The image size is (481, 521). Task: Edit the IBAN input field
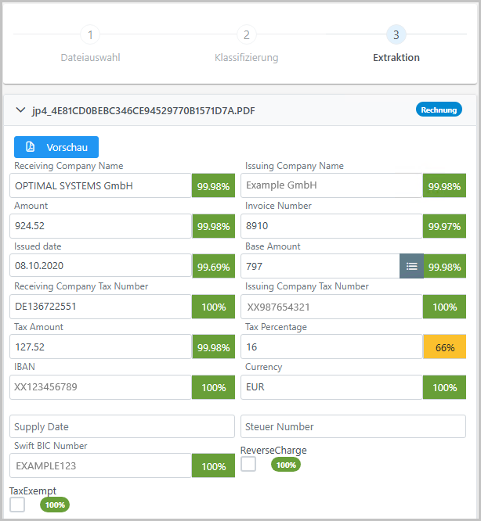click(x=100, y=386)
